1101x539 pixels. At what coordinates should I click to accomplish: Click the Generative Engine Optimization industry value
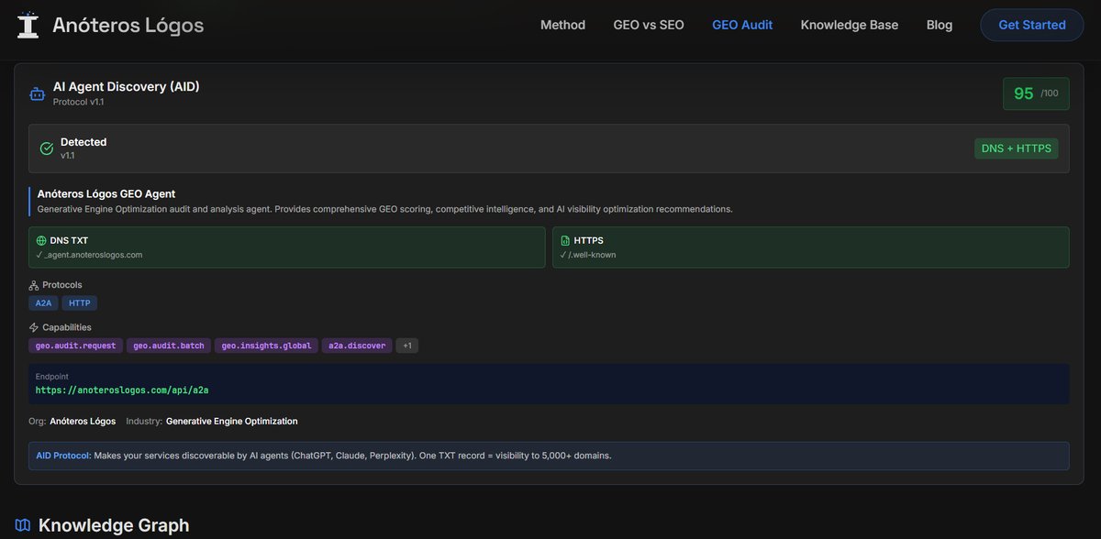(x=232, y=422)
